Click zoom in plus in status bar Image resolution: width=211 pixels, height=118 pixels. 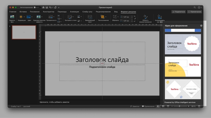[x=188, y=106]
